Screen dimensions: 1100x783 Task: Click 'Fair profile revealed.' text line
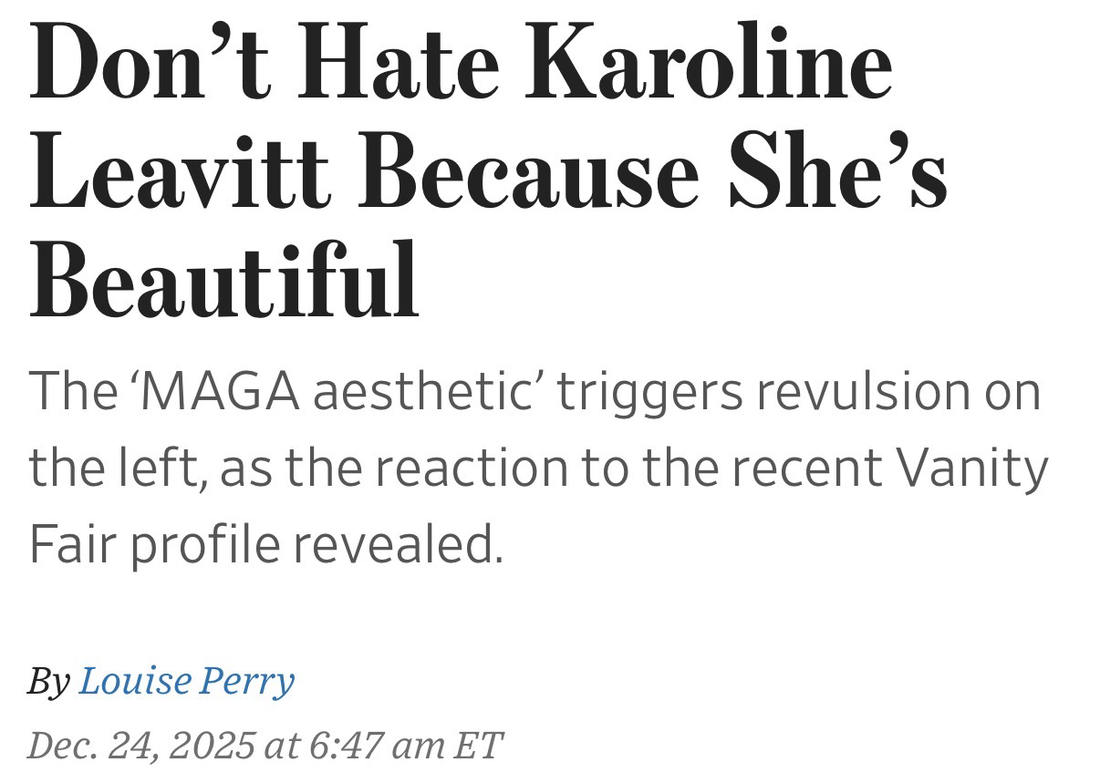click(x=266, y=545)
